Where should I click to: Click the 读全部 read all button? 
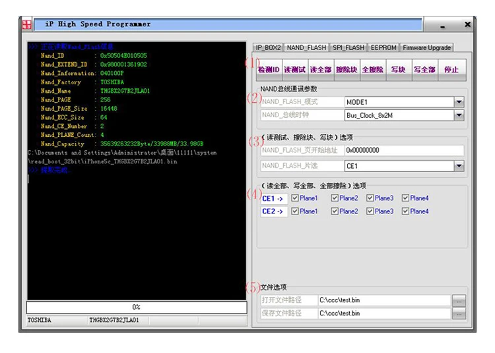pyautogui.click(x=321, y=70)
